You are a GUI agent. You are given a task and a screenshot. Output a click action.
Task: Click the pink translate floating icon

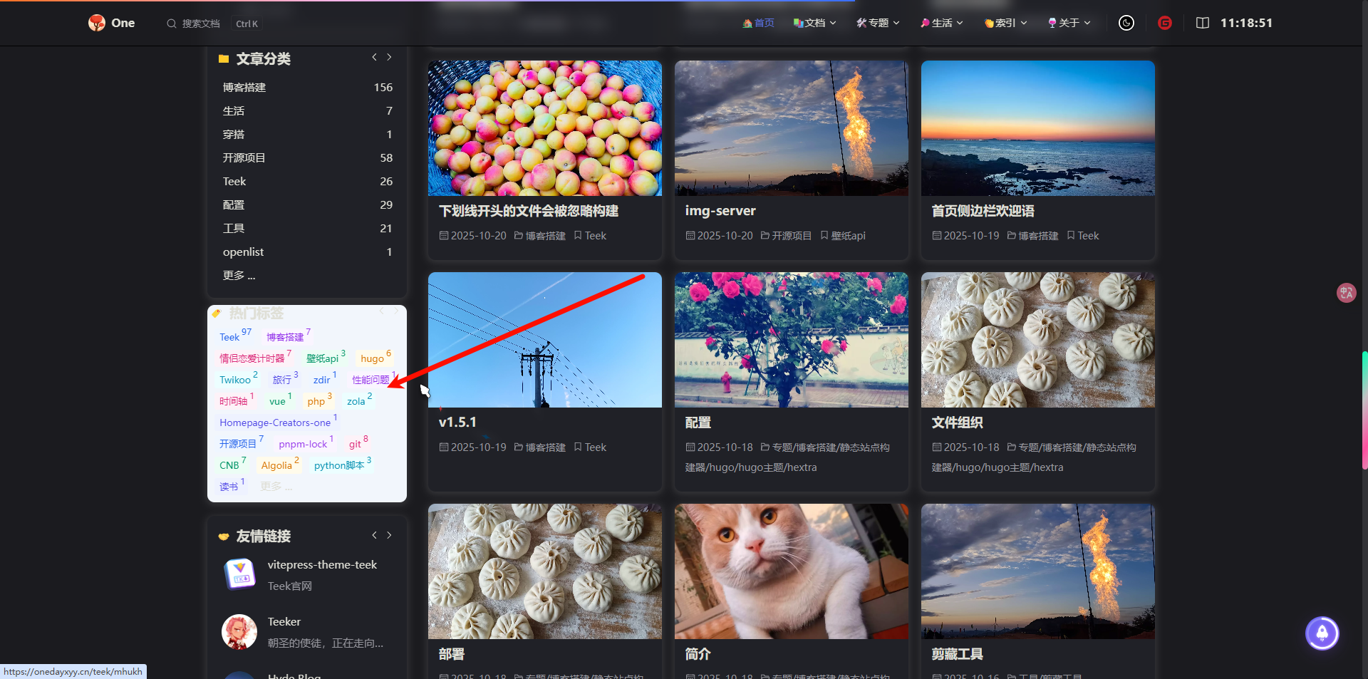coord(1346,293)
